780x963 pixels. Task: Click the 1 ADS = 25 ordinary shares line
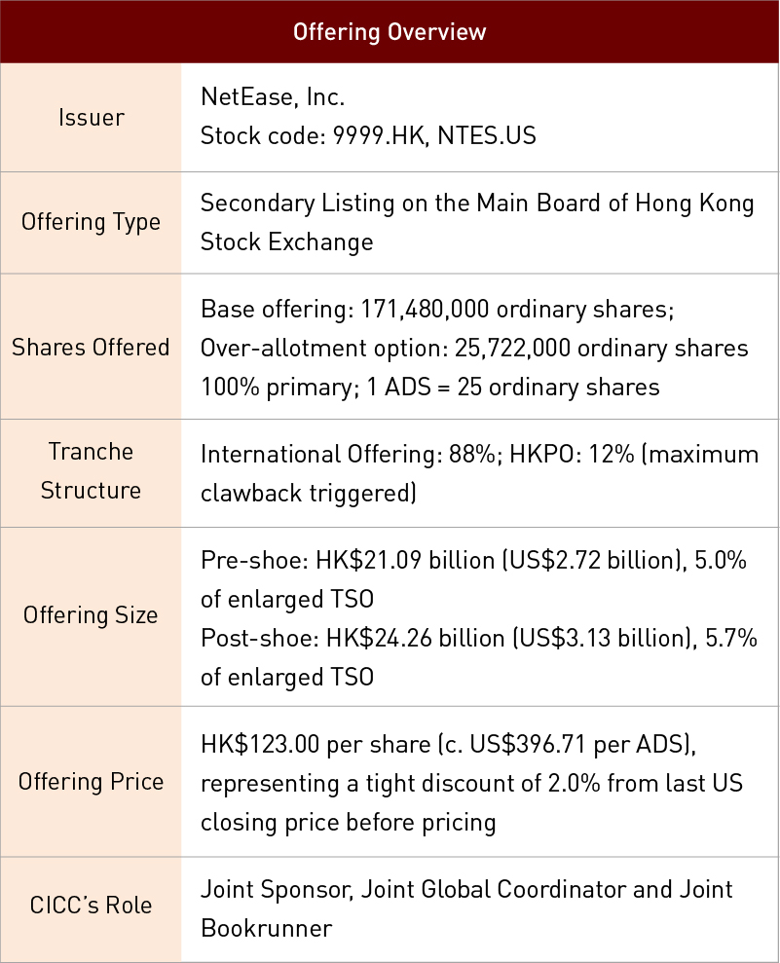click(429, 387)
